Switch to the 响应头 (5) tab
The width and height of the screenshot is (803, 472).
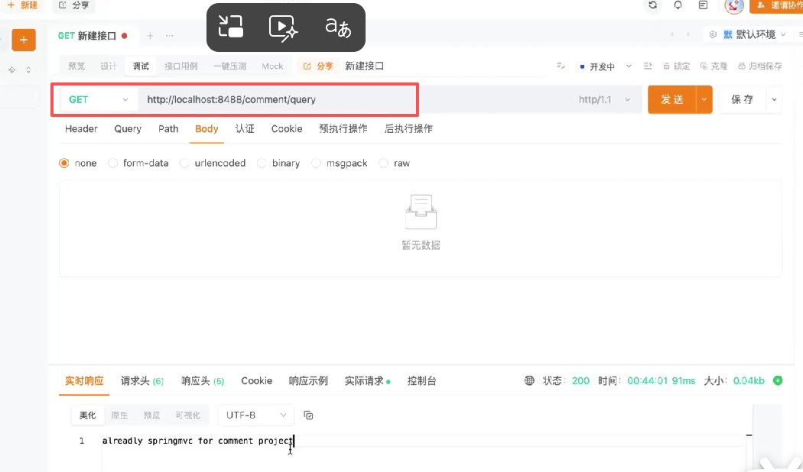[x=203, y=381]
